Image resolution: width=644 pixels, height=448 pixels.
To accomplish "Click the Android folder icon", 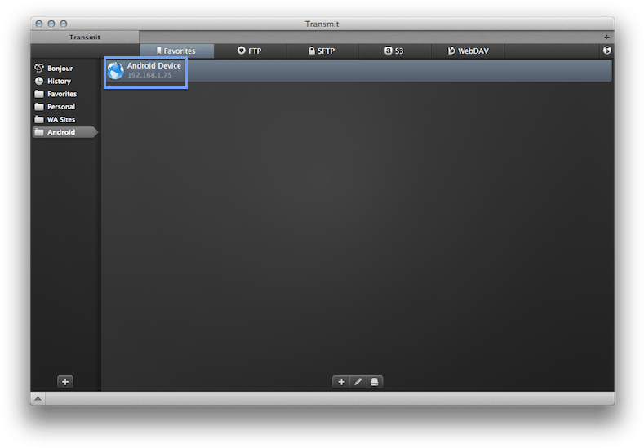I will tap(39, 132).
